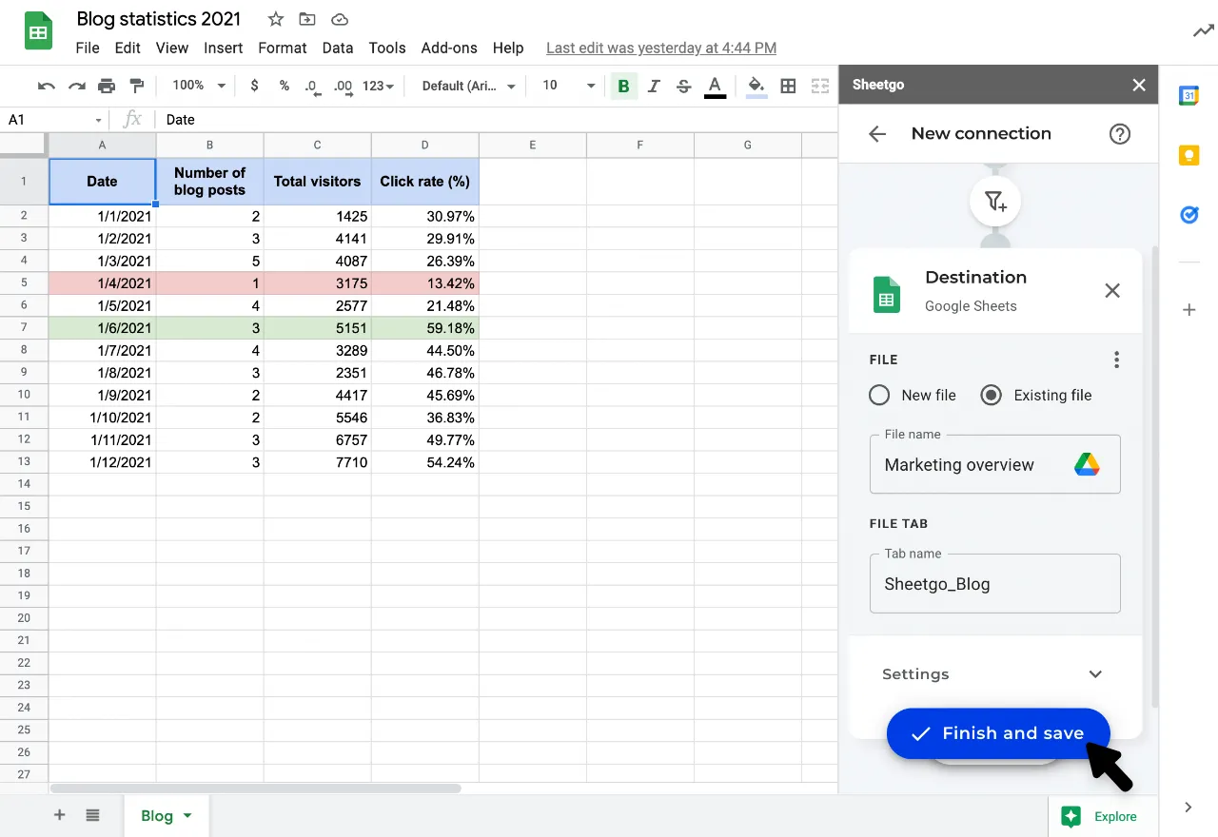The image size is (1218, 837).
Task: Star the Blog statistics 2021 document
Action: click(x=276, y=19)
